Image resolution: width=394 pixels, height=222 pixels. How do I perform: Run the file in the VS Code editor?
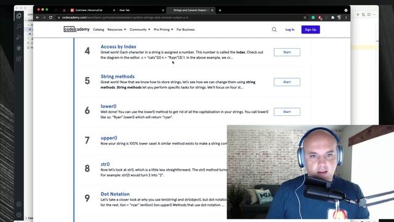tap(358, 15)
